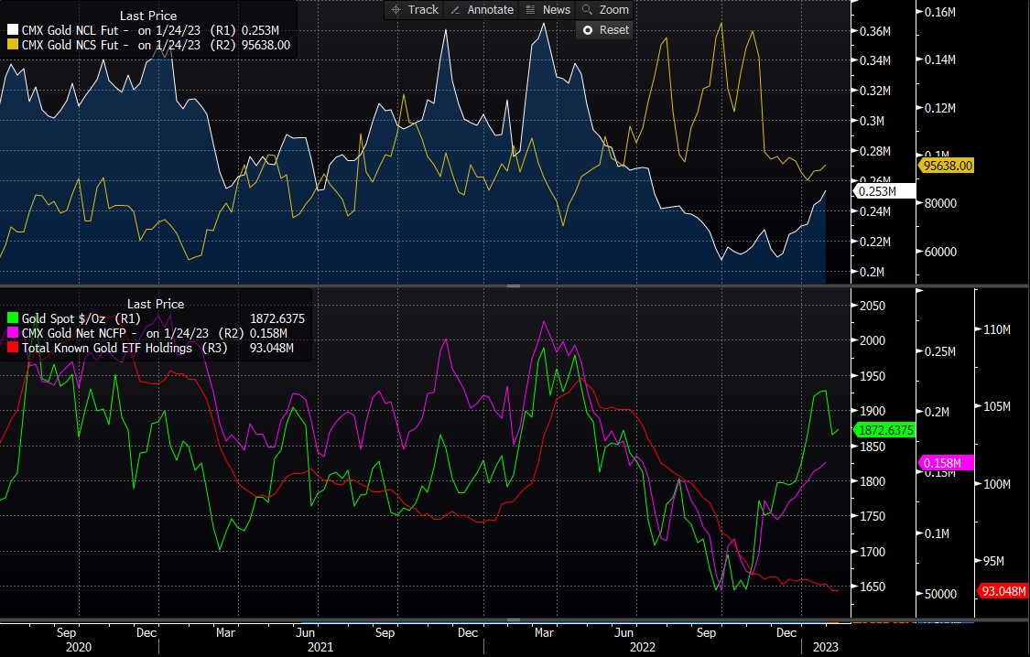The width and height of the screenshot is (1030, 657).
Task: Click the yellow CMX Gold NCS Fut swatch
Action: [13, 45]
